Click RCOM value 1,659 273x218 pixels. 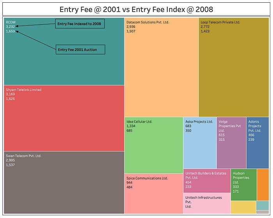coord(11,31)
